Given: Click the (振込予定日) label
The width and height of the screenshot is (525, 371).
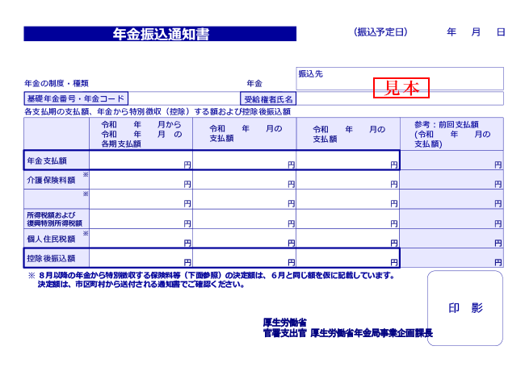Looking at the screenshot, I should pos(380,32).
